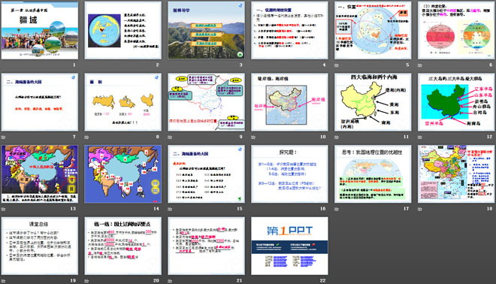Open slide 3 with Great Wall background
The image size is (496, 284).
[x=206, y=30]
